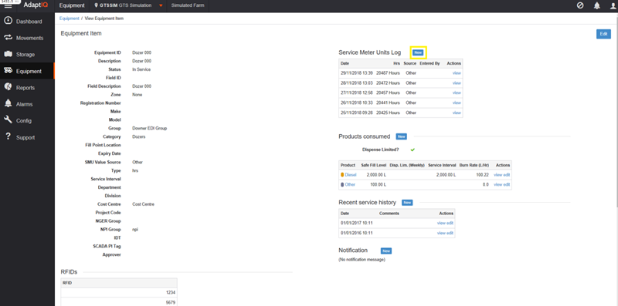Edit the 01/01/2016 service history entry
The width and height of the screenshot is (618, 306).
click(x=450, y=234)
